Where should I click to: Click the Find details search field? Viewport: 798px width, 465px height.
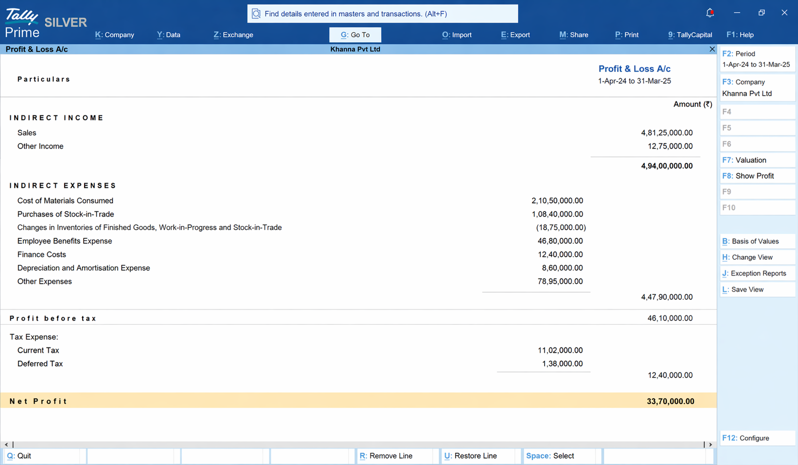coord(383,14)
